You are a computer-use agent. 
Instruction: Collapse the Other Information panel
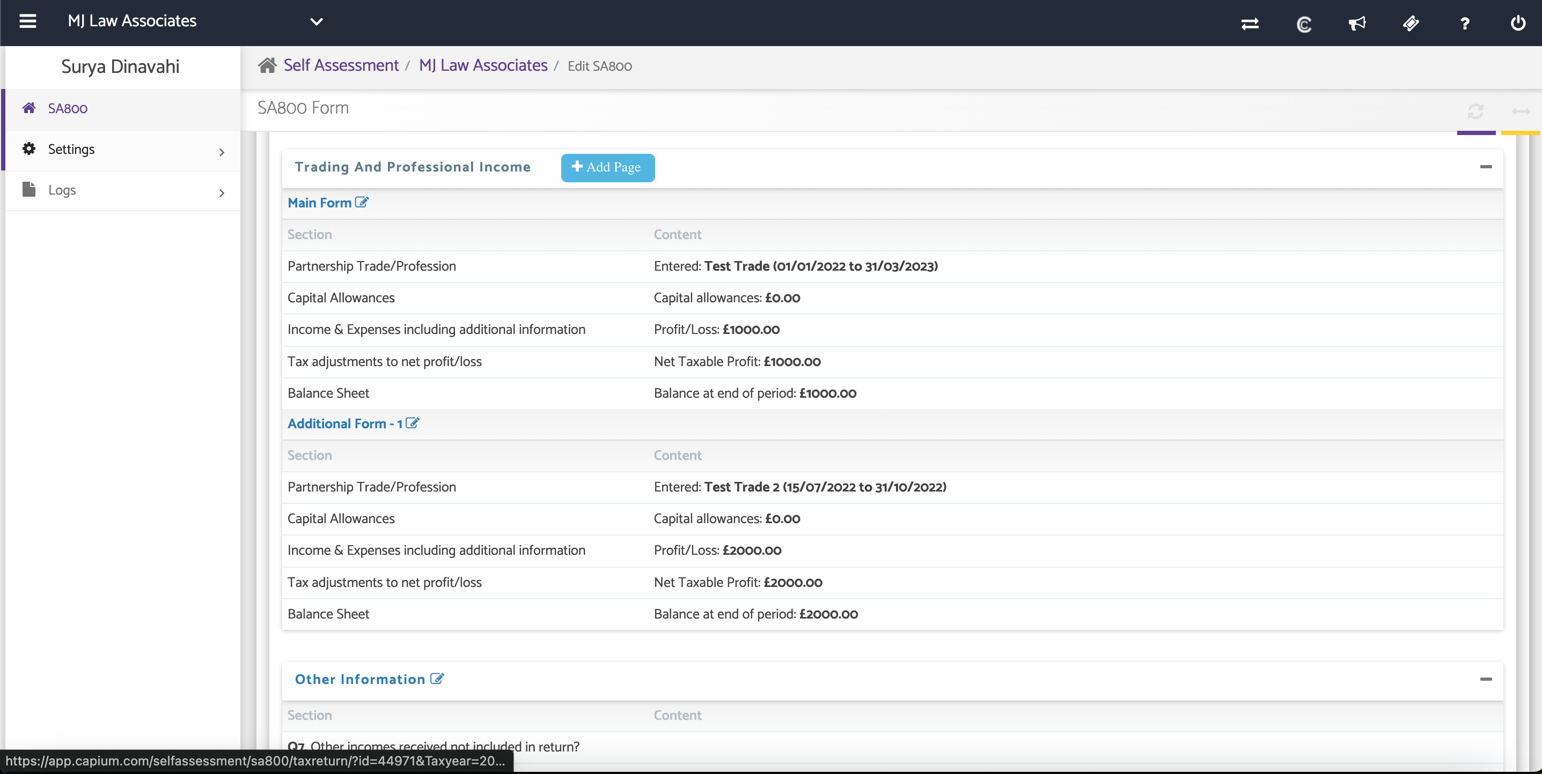[x=1485, y=679]
